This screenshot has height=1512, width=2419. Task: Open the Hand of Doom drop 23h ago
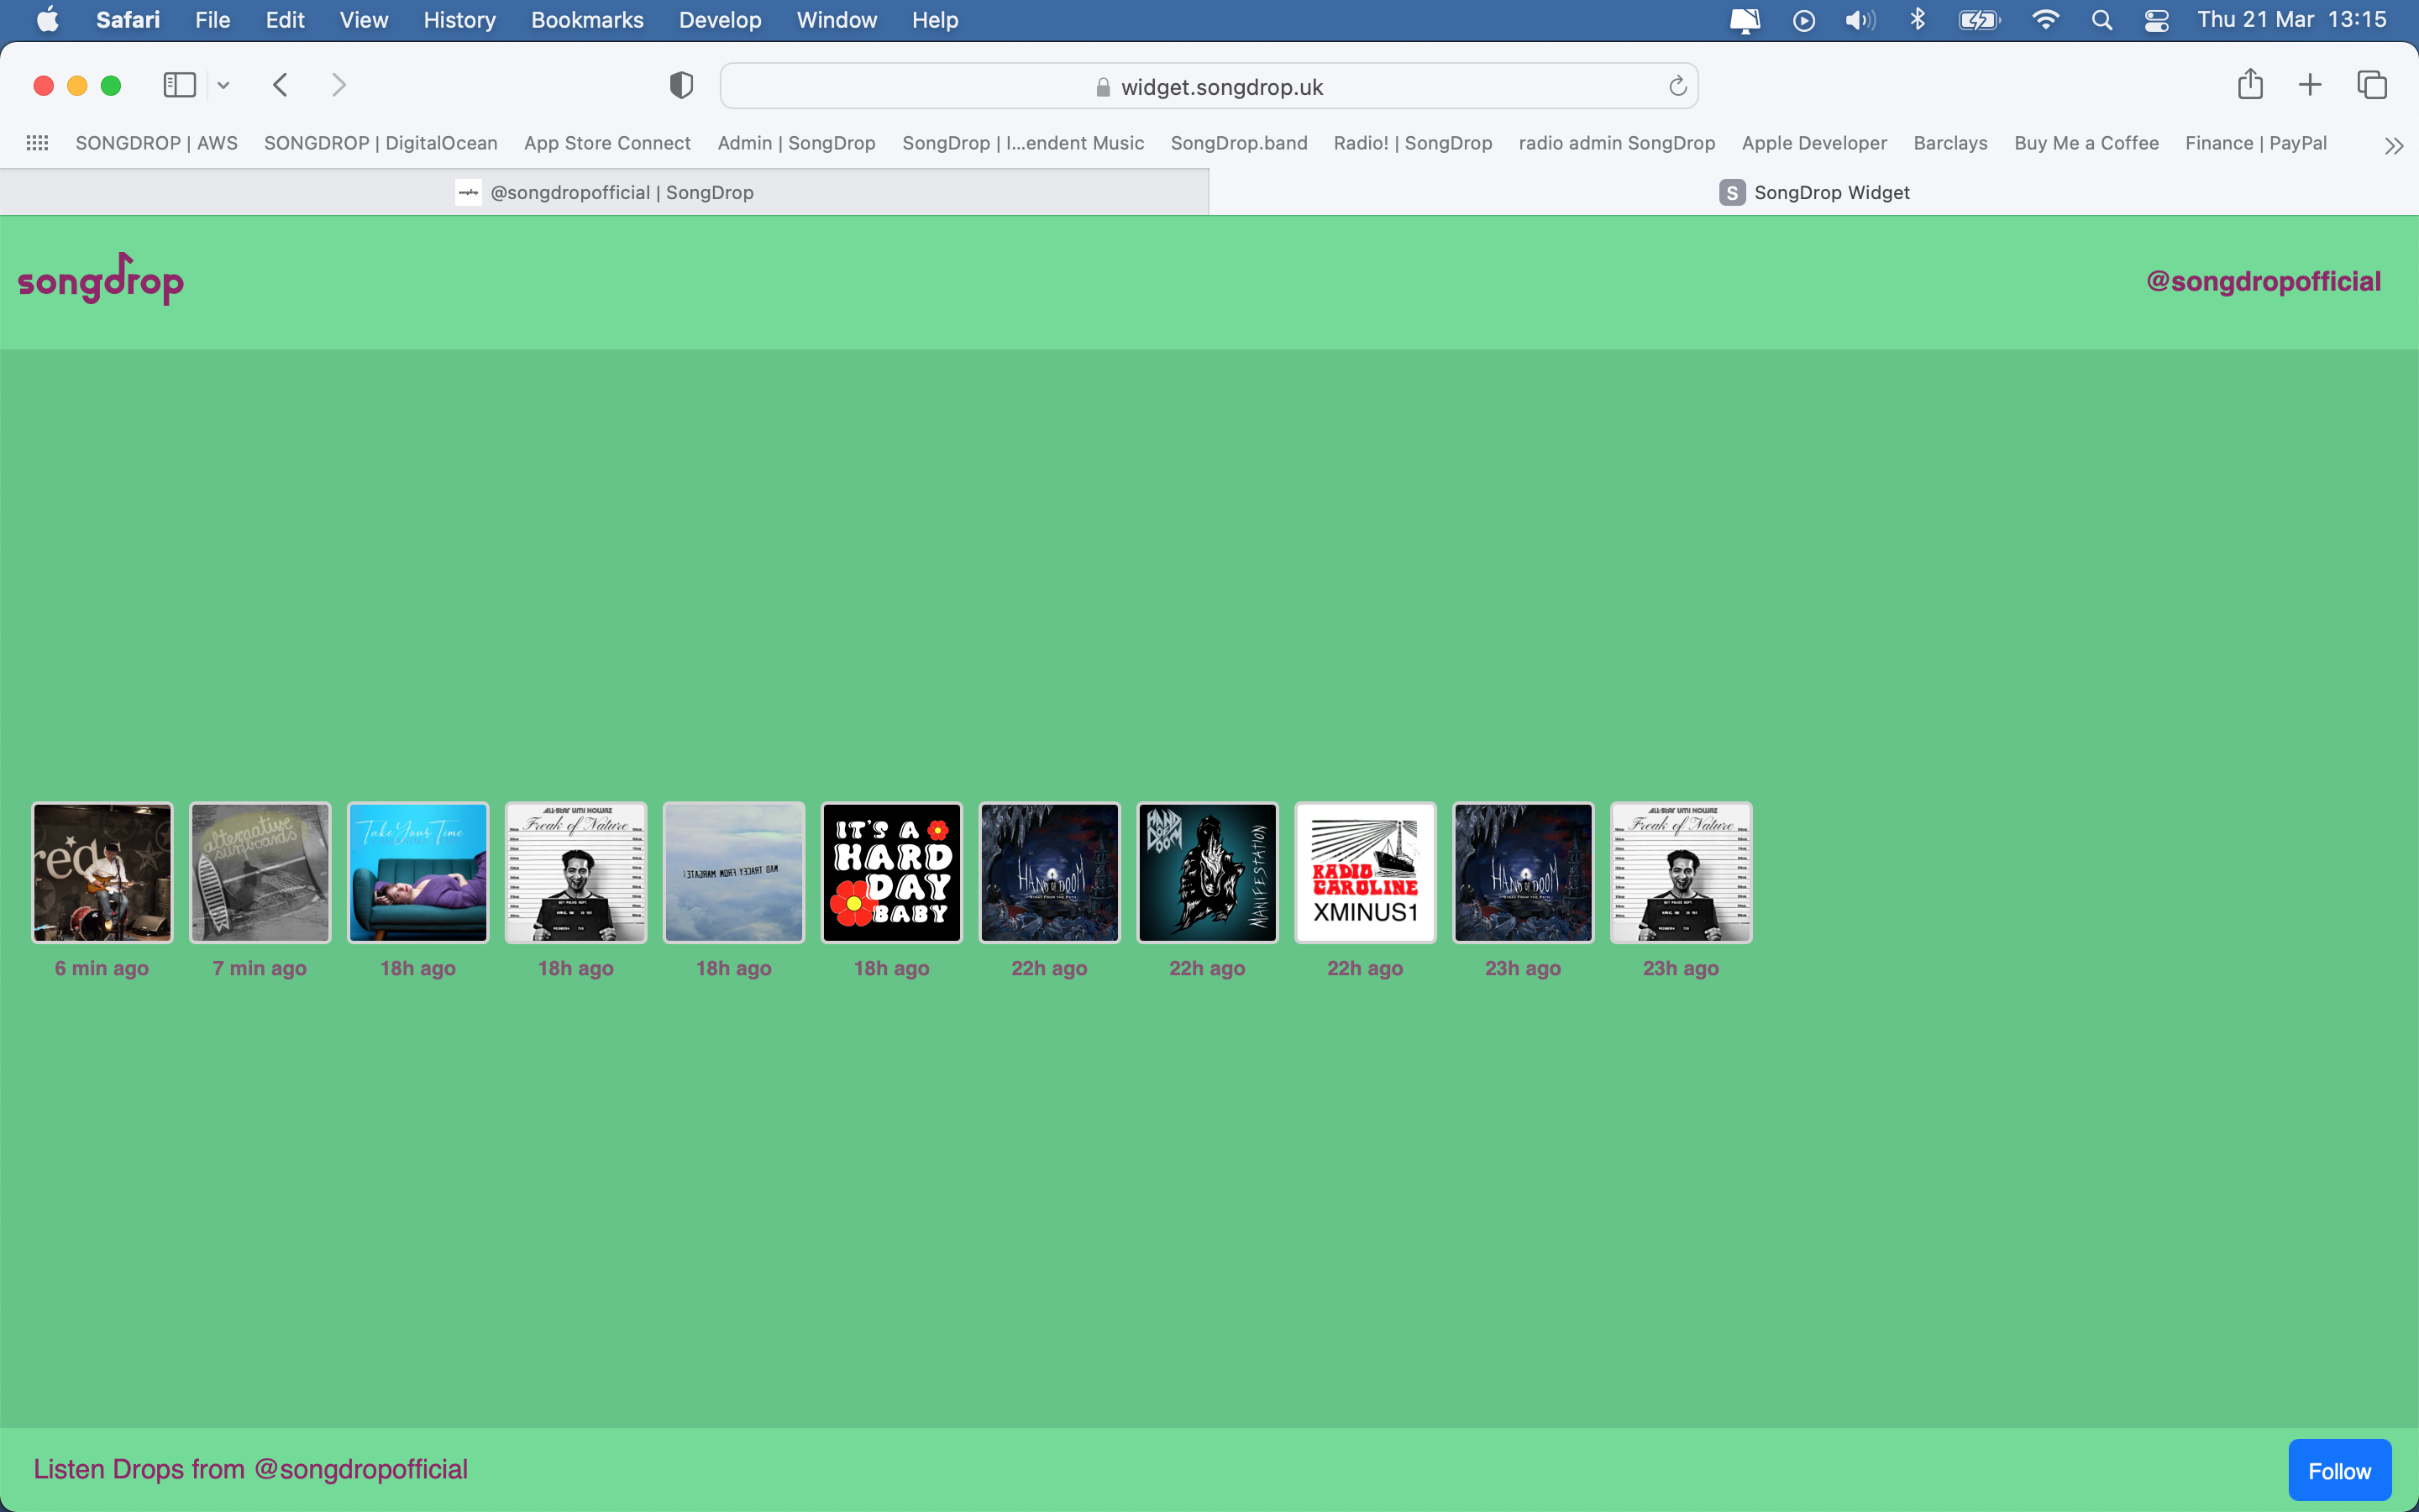click(1524, 872)
